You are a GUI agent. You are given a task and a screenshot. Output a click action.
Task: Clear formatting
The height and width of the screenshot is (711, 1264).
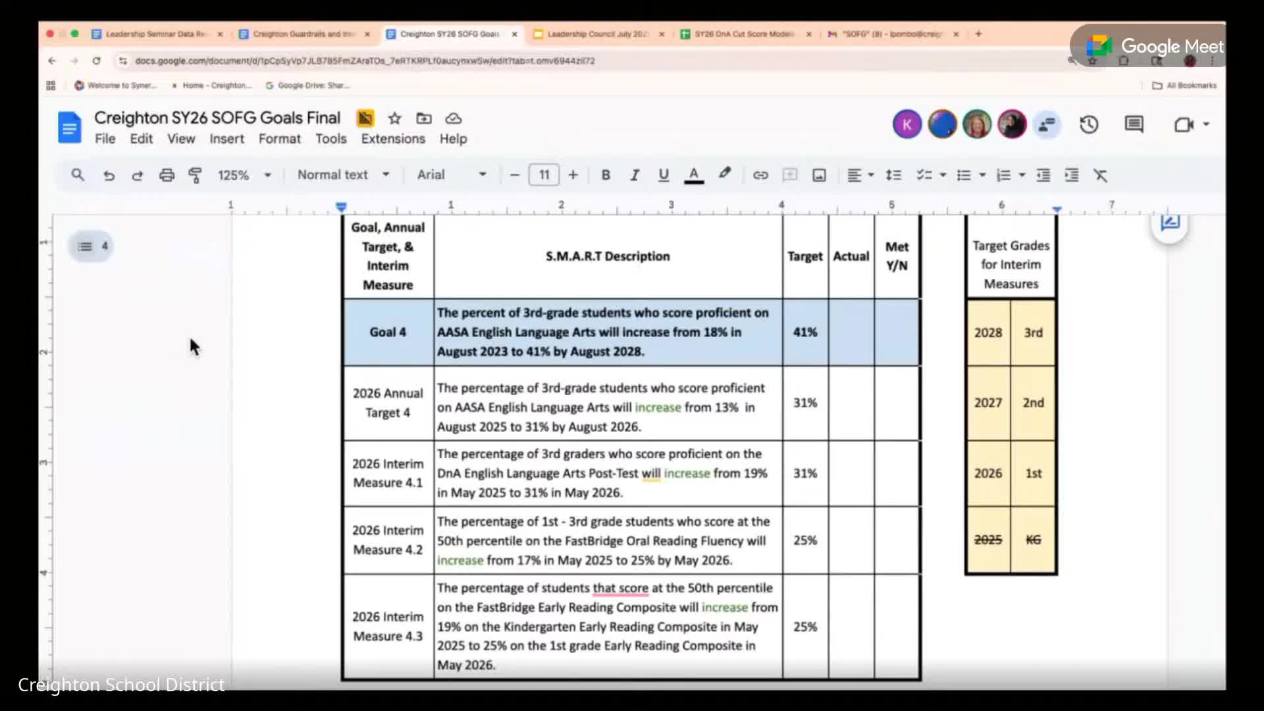pyautogui.click(x=1101, y=175)
